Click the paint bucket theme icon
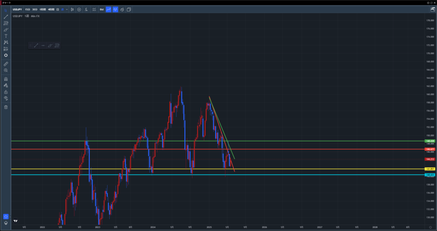 [122, 9]
